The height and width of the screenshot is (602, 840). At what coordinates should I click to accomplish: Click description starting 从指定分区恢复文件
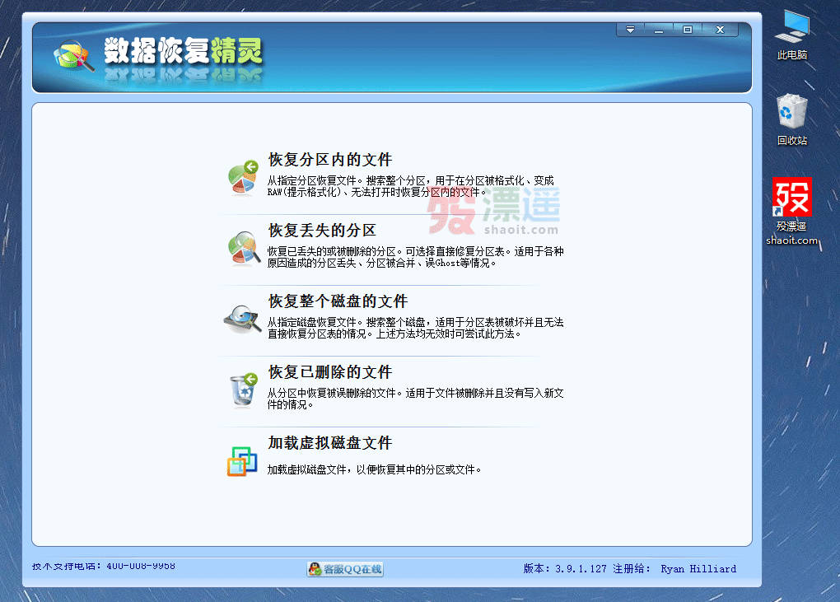point(411,186)
